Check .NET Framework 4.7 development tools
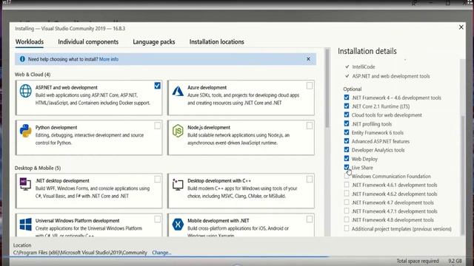The height and width of the screenshot is (266, 474). click(347, 202)
